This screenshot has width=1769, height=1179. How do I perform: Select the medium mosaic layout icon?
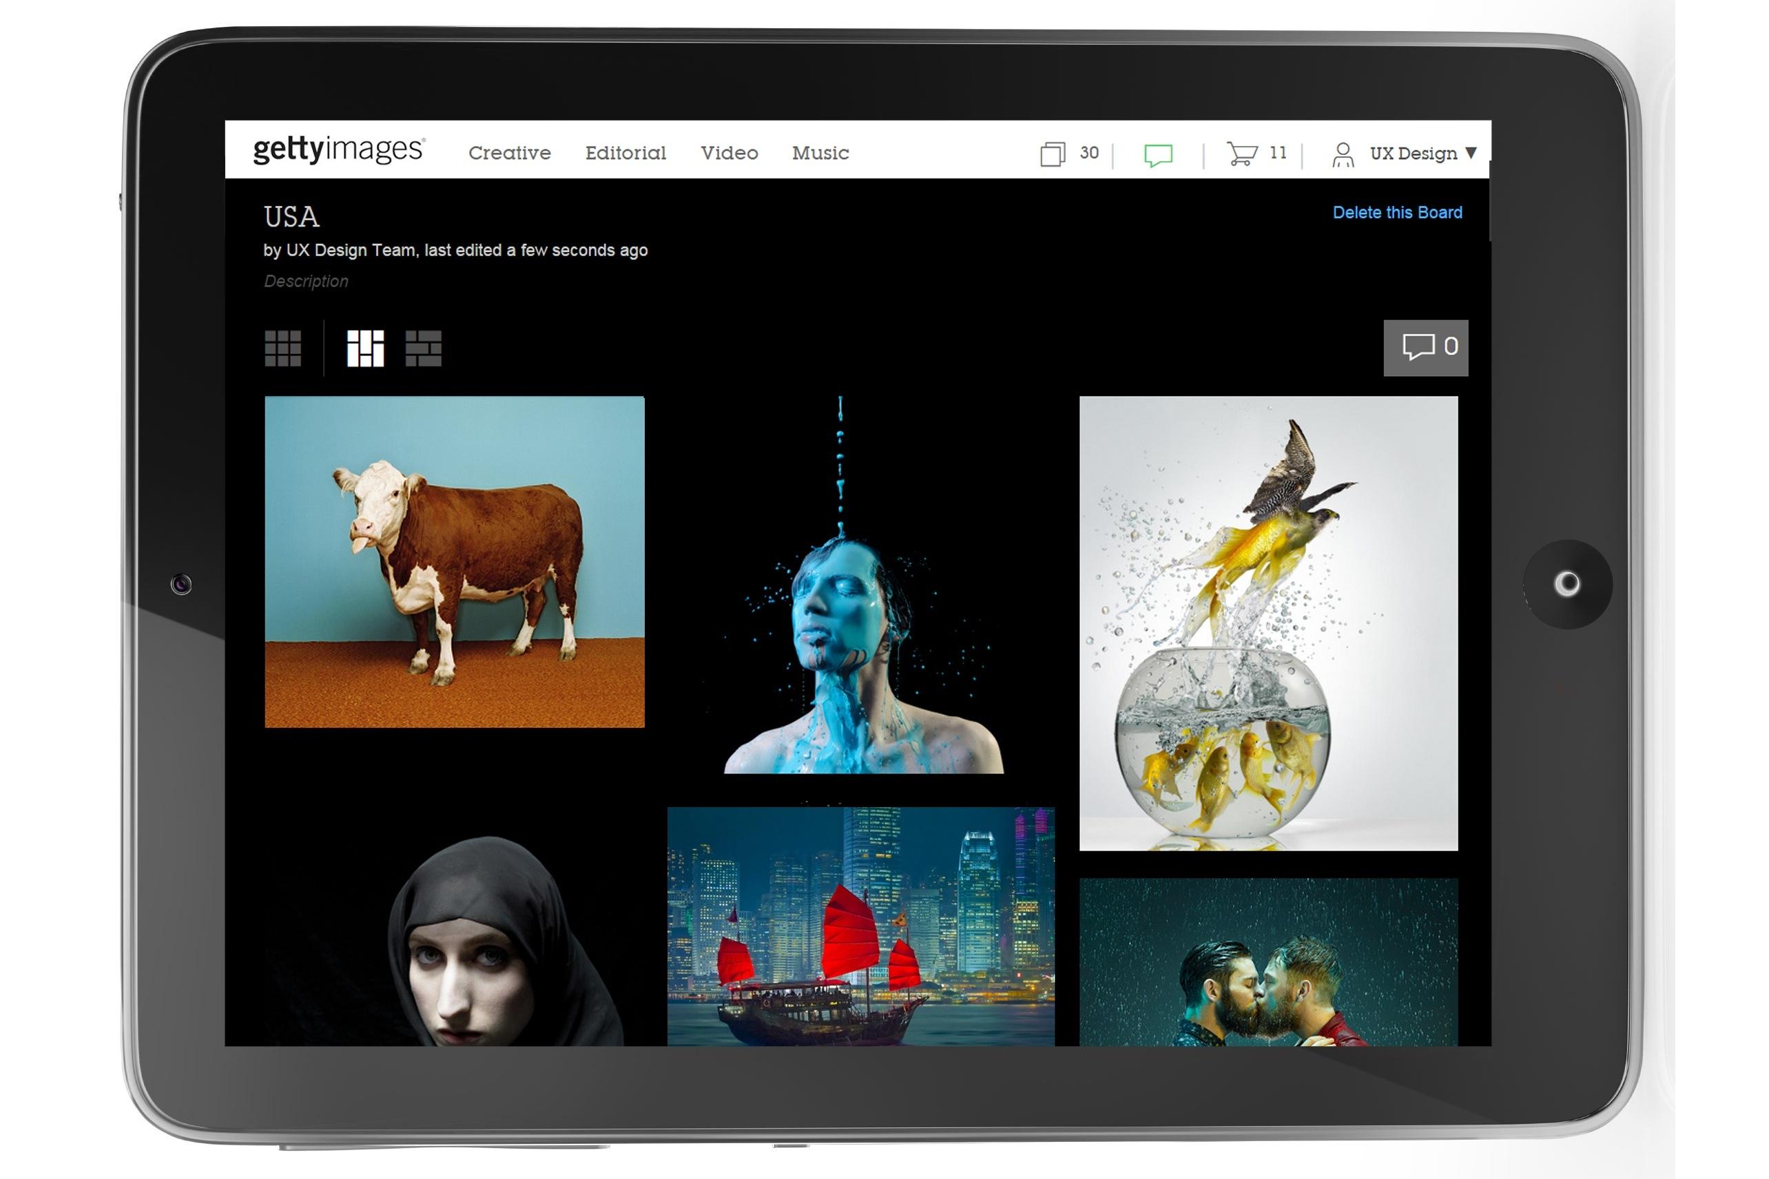364,347
